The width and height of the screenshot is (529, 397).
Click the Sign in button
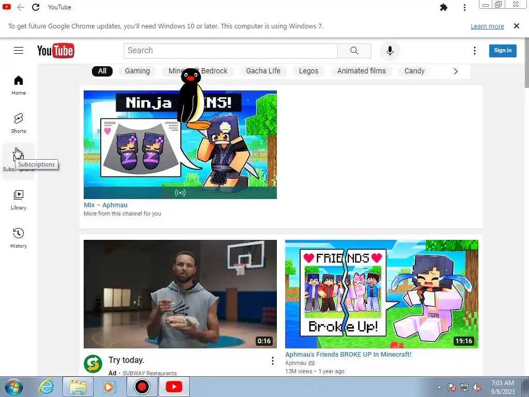pyautogui.click(x=503, y=51)
